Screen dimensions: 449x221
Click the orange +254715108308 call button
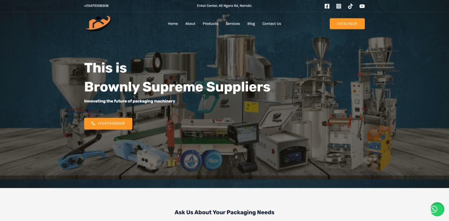pos(108,123)
